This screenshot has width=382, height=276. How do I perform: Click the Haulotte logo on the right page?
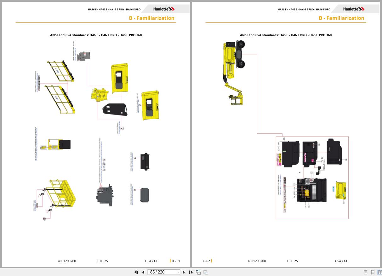coord(354,9)
